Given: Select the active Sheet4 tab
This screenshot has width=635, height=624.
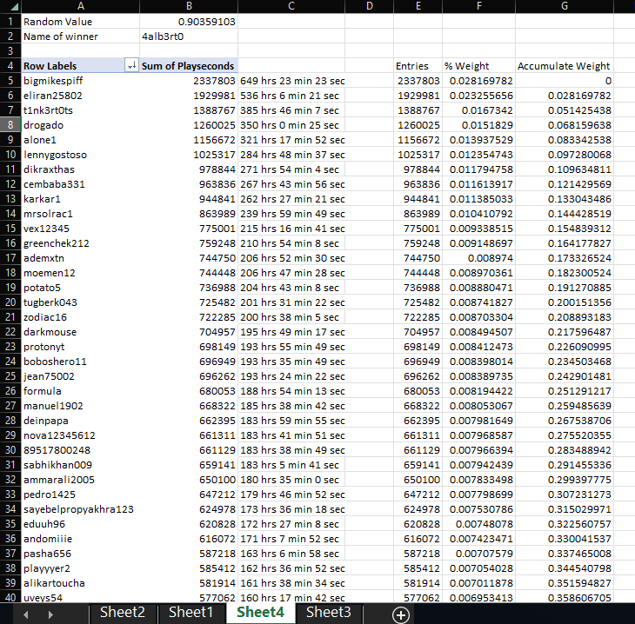Looking at the screenshot, I should pos(259,613).
